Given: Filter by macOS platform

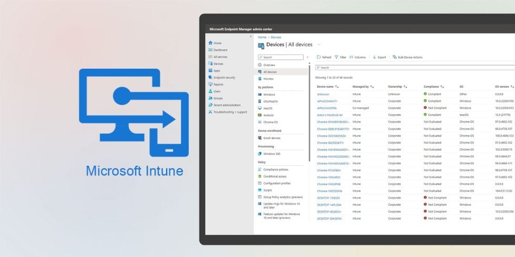Looking at the screenshot, I should coord(265,108).
